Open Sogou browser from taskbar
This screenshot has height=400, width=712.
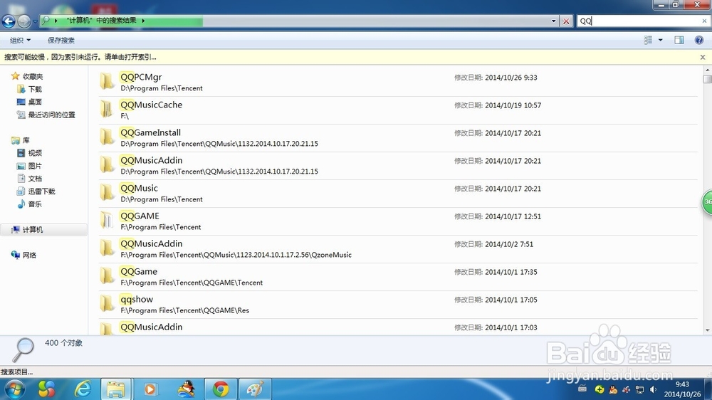[47, 389]
